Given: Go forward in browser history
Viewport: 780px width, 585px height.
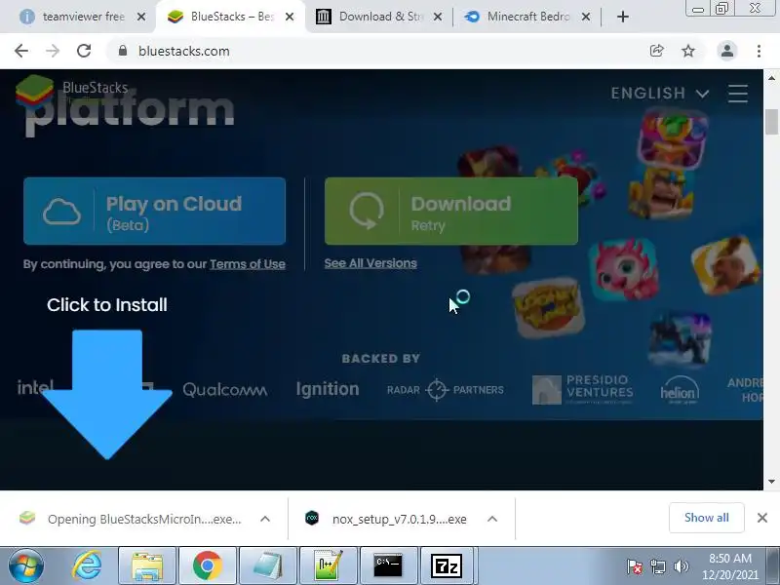Looking at the screenshot, I should [x=53, y=51].
